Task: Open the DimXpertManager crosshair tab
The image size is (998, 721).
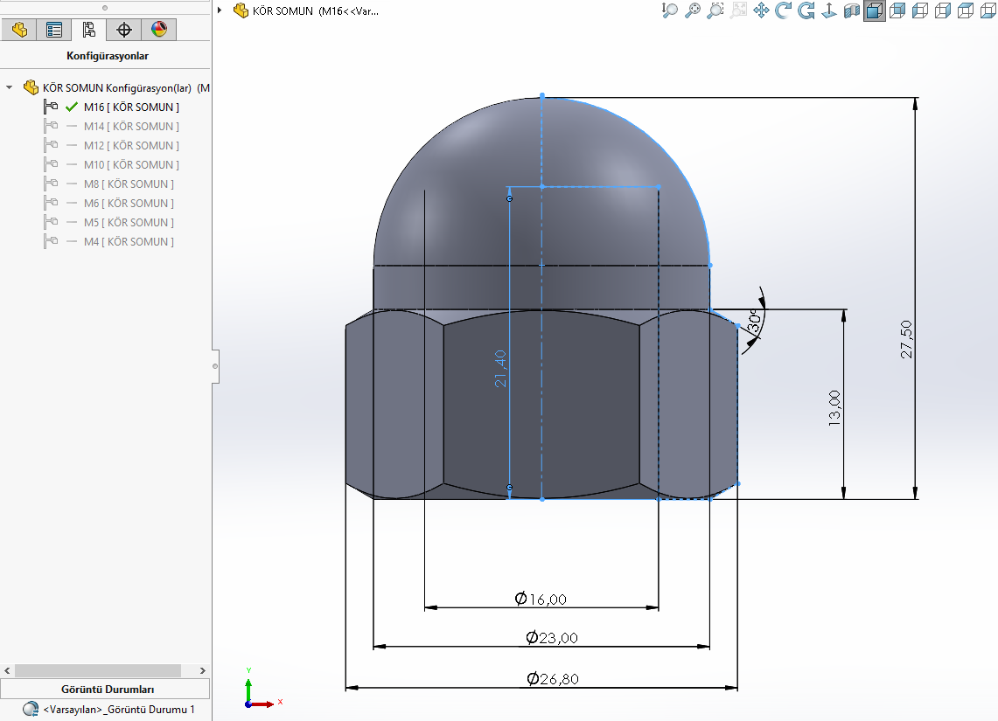Action: tap(124, 30)
